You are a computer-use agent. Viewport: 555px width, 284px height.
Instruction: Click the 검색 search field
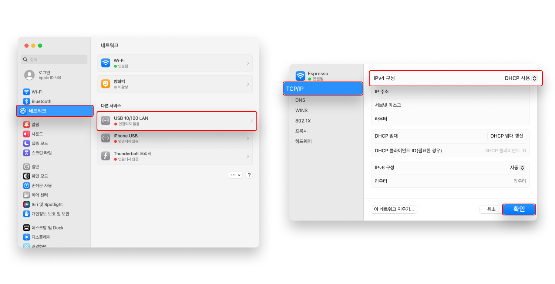(x=54, y=59)
